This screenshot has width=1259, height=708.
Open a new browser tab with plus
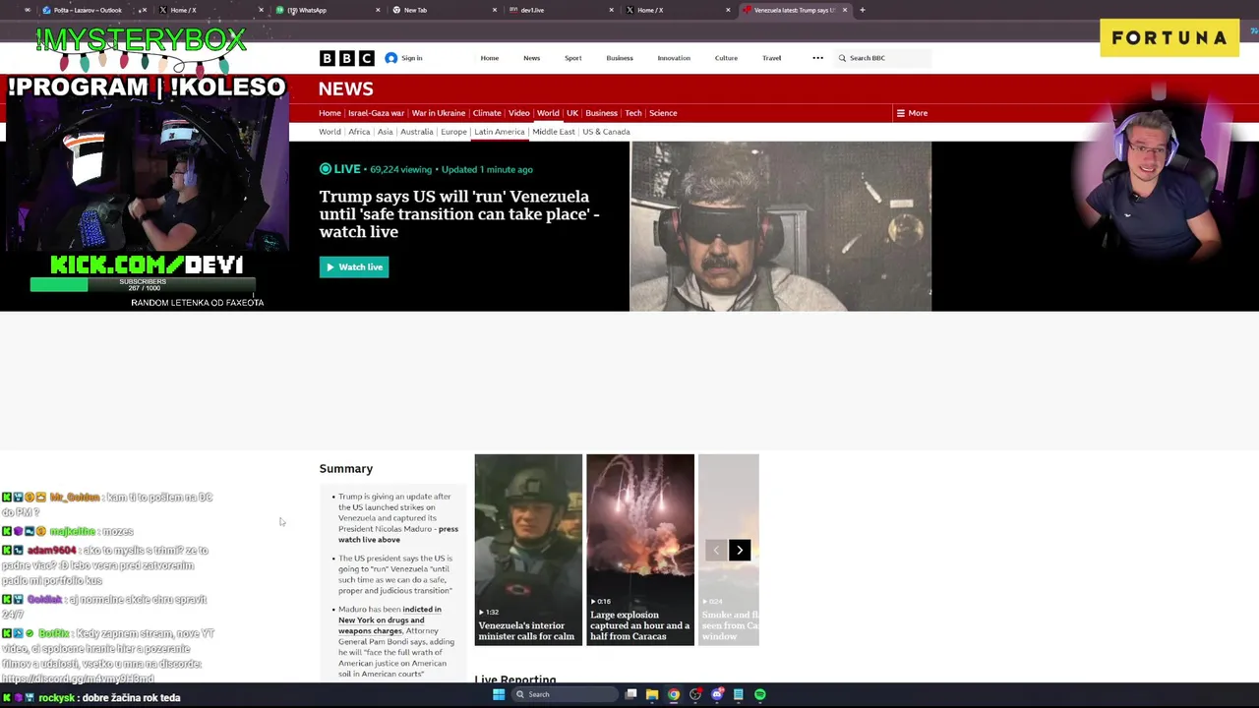[862, 10]
